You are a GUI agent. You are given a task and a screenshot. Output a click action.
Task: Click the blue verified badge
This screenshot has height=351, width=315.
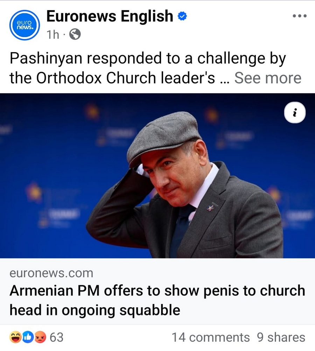[182, 16]
